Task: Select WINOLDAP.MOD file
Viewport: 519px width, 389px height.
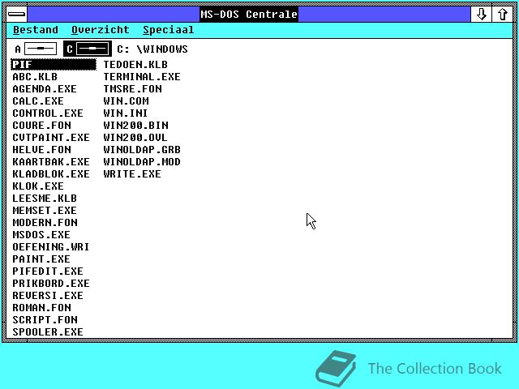Action: 142,162
